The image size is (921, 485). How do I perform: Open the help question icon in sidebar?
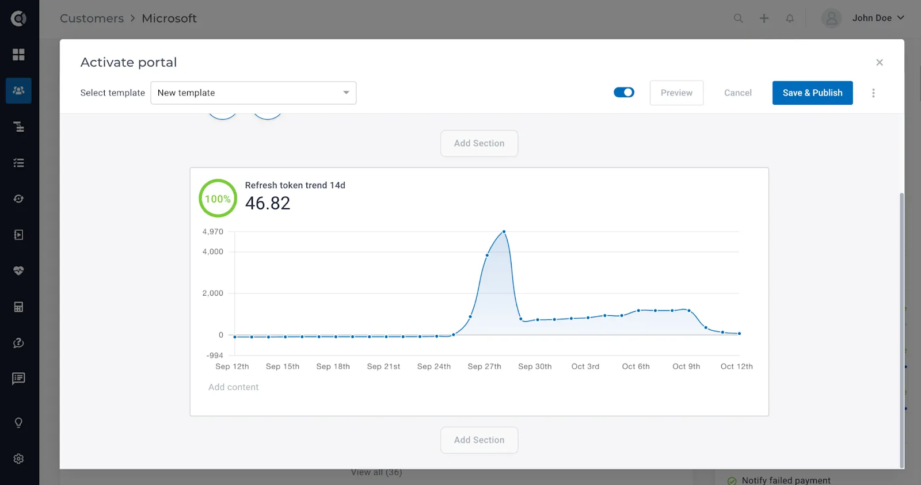[18, 343]
